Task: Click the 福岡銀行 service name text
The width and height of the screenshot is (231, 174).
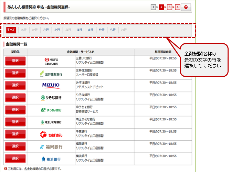Action: (90, 146)
